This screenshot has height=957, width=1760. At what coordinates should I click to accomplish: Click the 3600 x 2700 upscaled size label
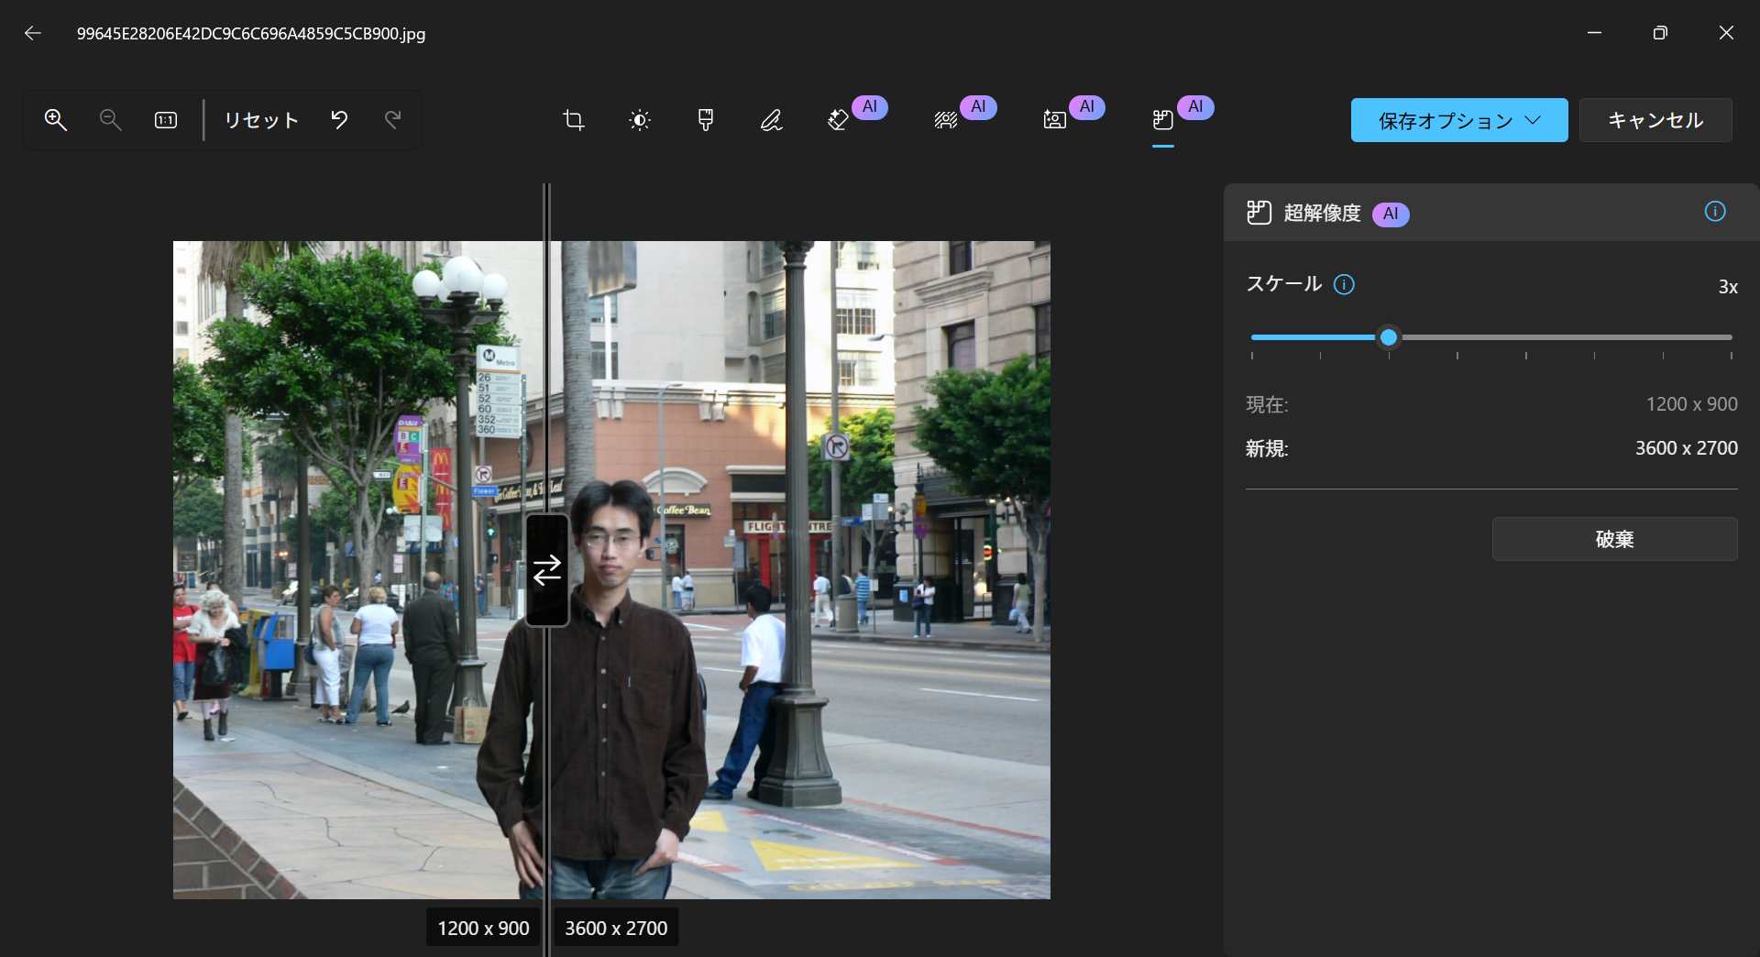coord(616,928)
